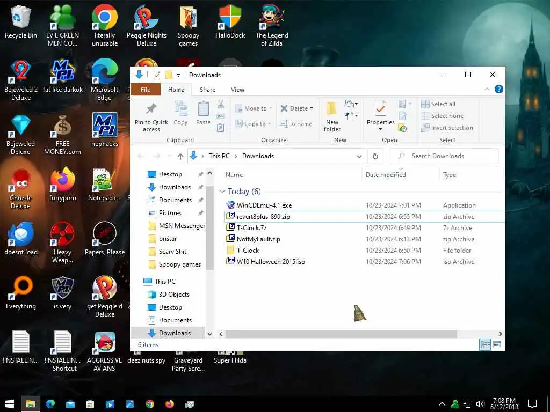Image resolution: width=550 pixels, height=412 pixels.
Task: Switch to details view button
Action: tap(486, 345)
